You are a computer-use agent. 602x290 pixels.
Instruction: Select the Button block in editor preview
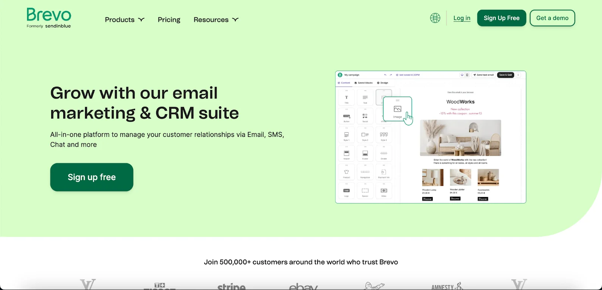(347, 116)
